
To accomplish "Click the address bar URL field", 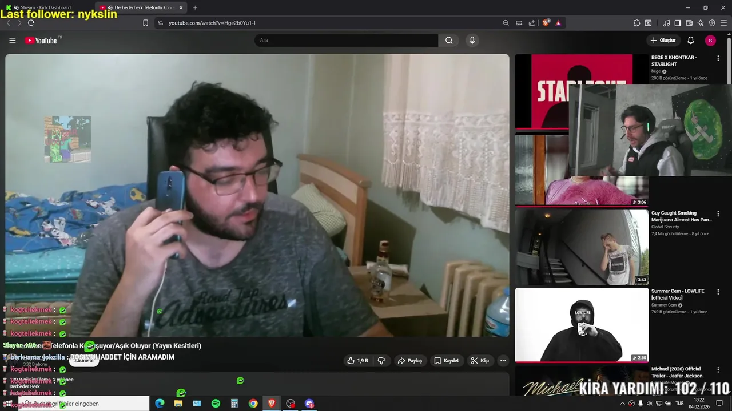I will pos(332,23).
